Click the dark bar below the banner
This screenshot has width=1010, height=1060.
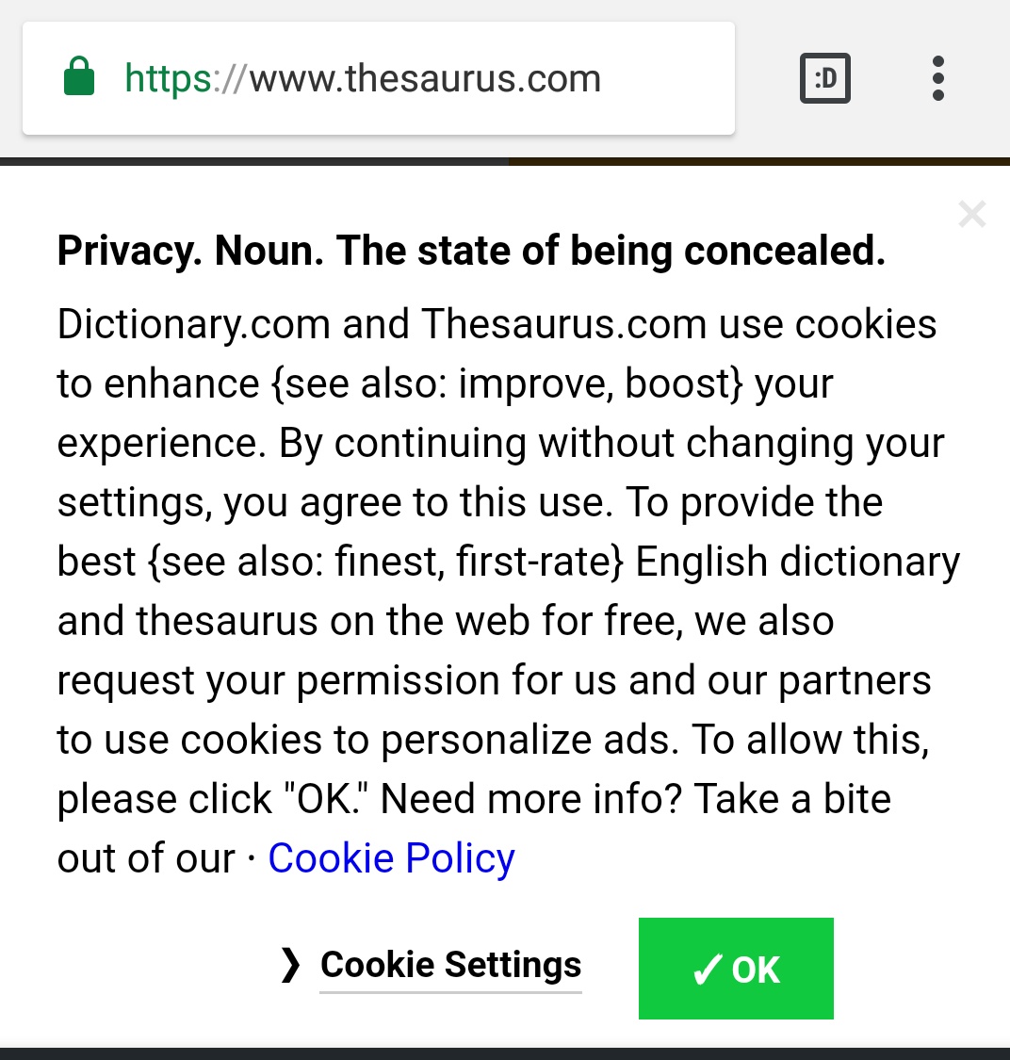(x=505, y=1054)
